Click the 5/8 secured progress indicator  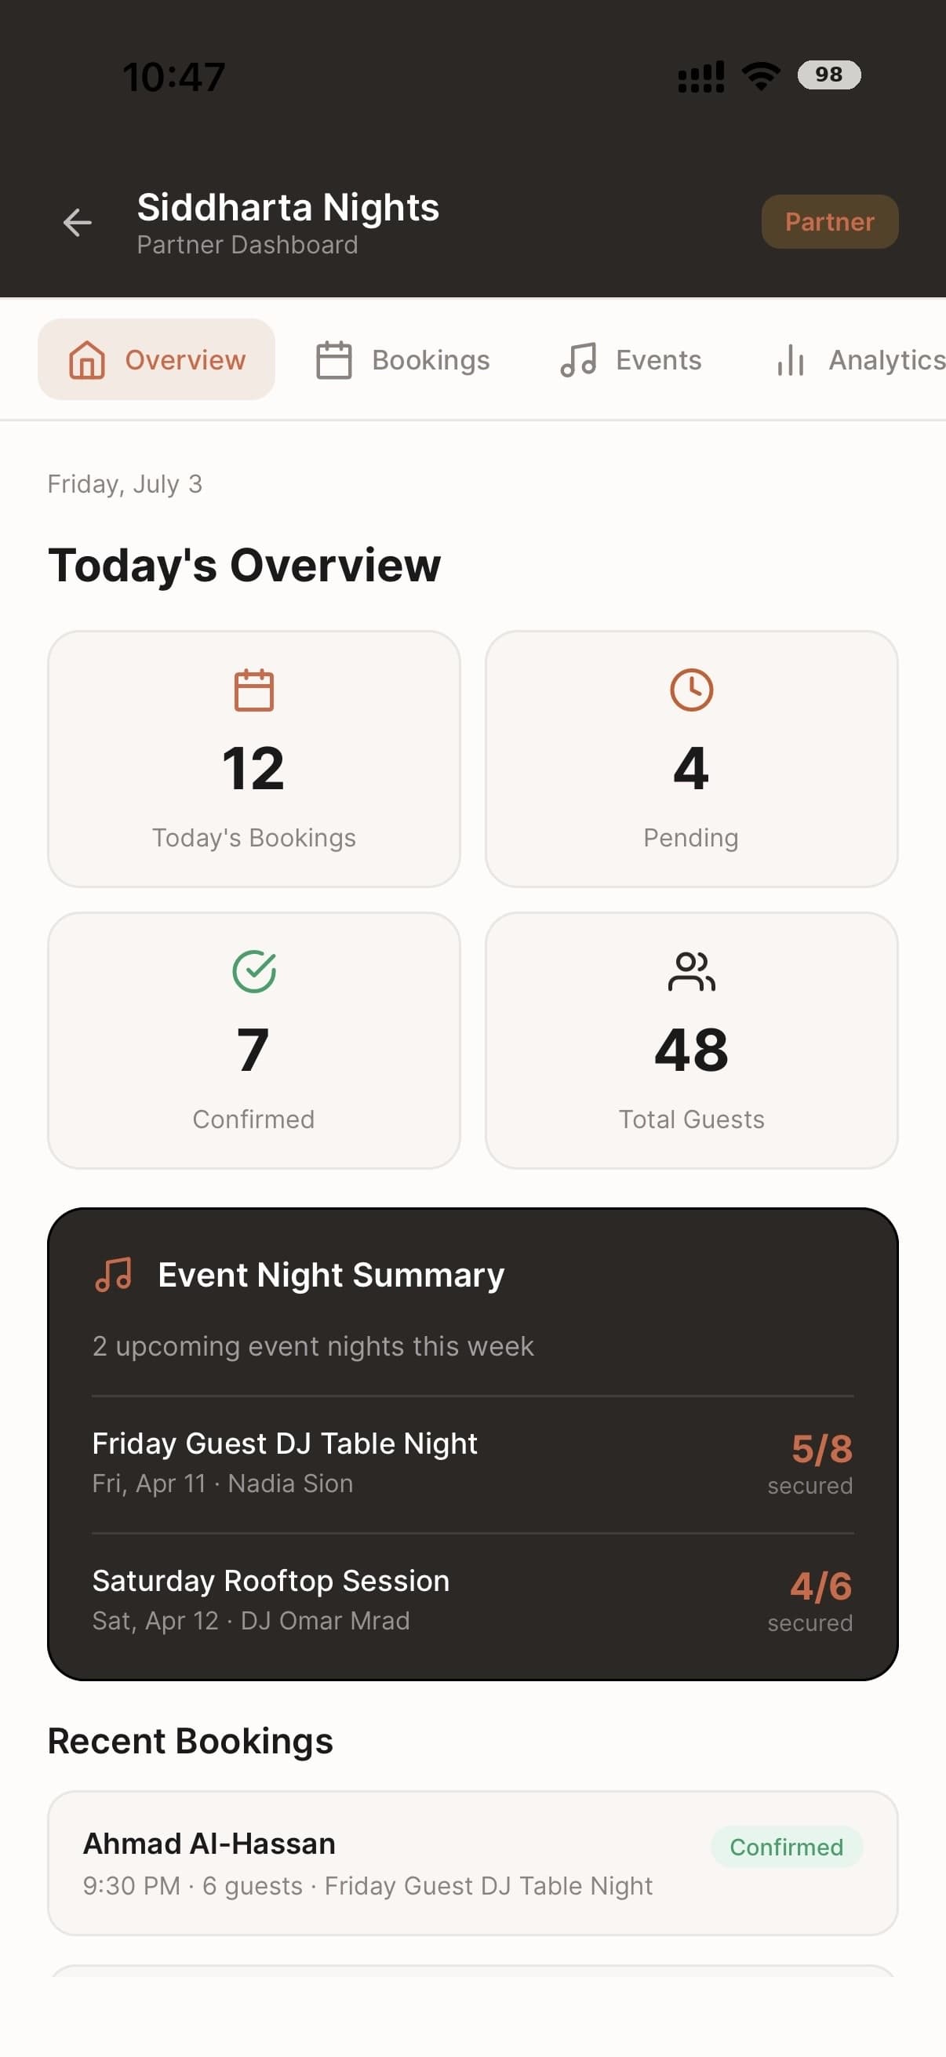[x=810, y=1464]
